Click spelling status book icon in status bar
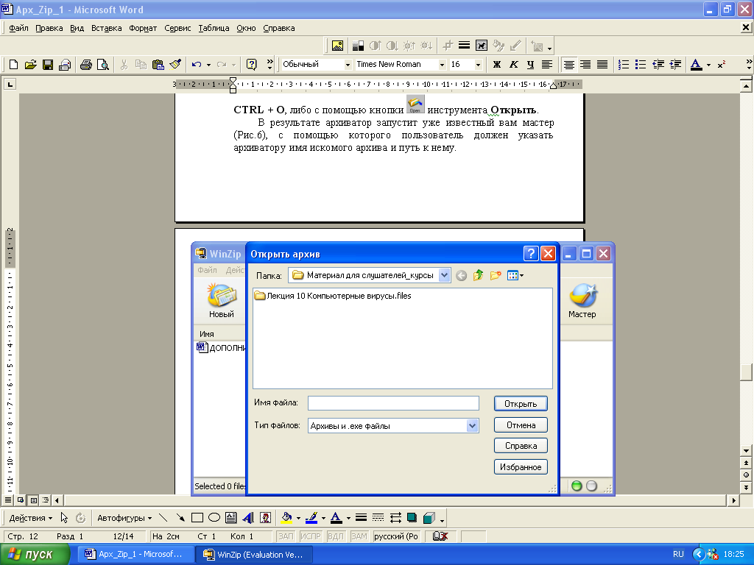The image size is (754, 565). pyautogui.click(x=440, y=536)
